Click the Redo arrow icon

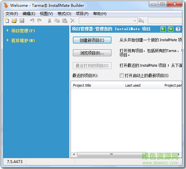click(39, 21)
